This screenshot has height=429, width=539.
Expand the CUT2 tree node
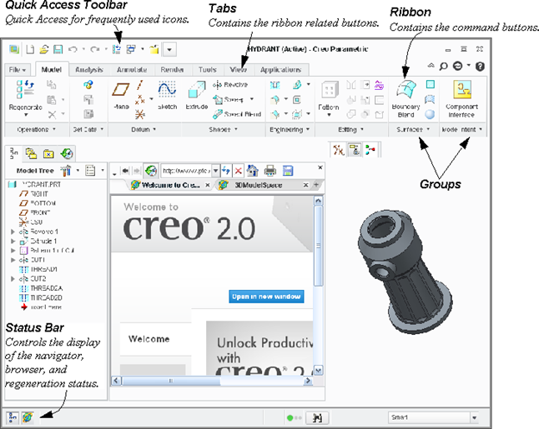(x=13, y=279)
